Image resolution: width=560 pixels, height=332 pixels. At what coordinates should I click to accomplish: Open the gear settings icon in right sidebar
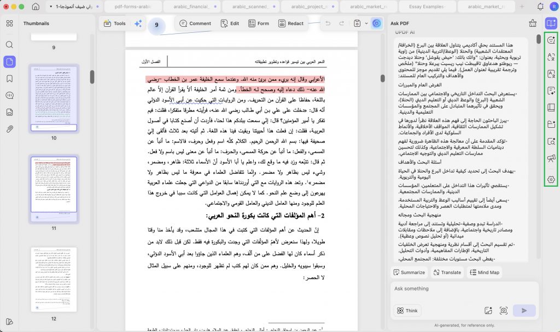click(551, 180)
